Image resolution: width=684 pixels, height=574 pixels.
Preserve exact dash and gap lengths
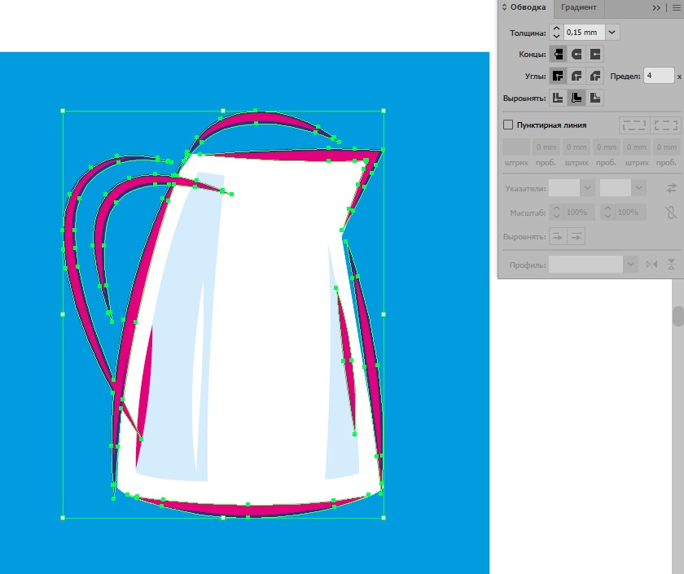(634, 125)
